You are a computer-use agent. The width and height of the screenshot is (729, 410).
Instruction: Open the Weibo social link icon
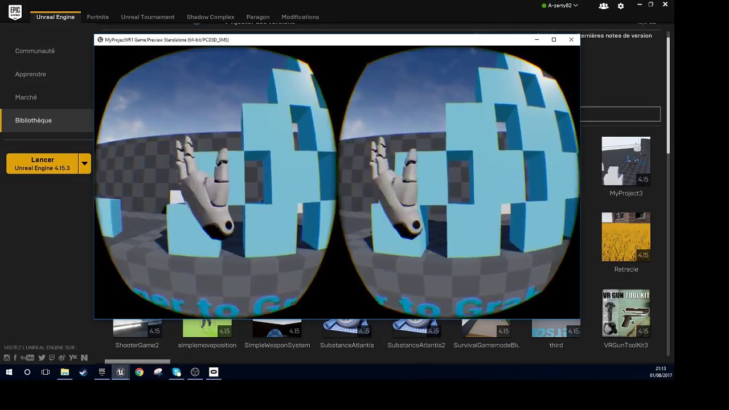click(62, 358)
